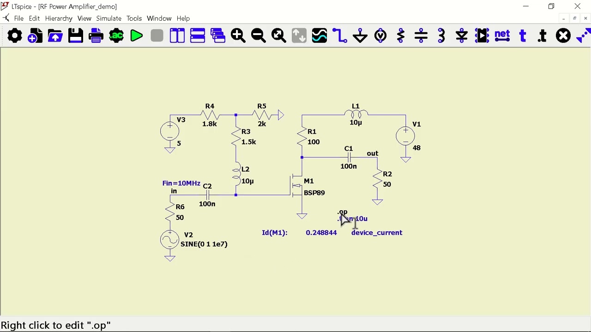Viewport: 591px width, 332px height.
Task: Select the R1 100 resistor
Action: [302, 137]
